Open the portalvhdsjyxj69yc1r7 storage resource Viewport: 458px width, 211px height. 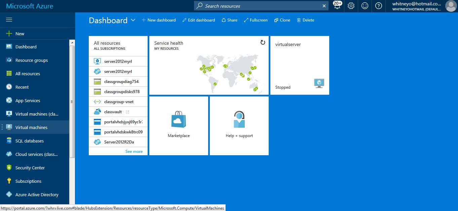pos(118,122)
